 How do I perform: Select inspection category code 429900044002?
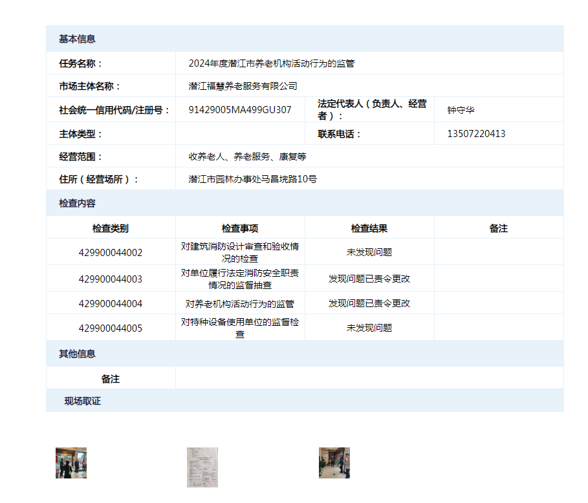pyautogui.click(x=111, y=253)
